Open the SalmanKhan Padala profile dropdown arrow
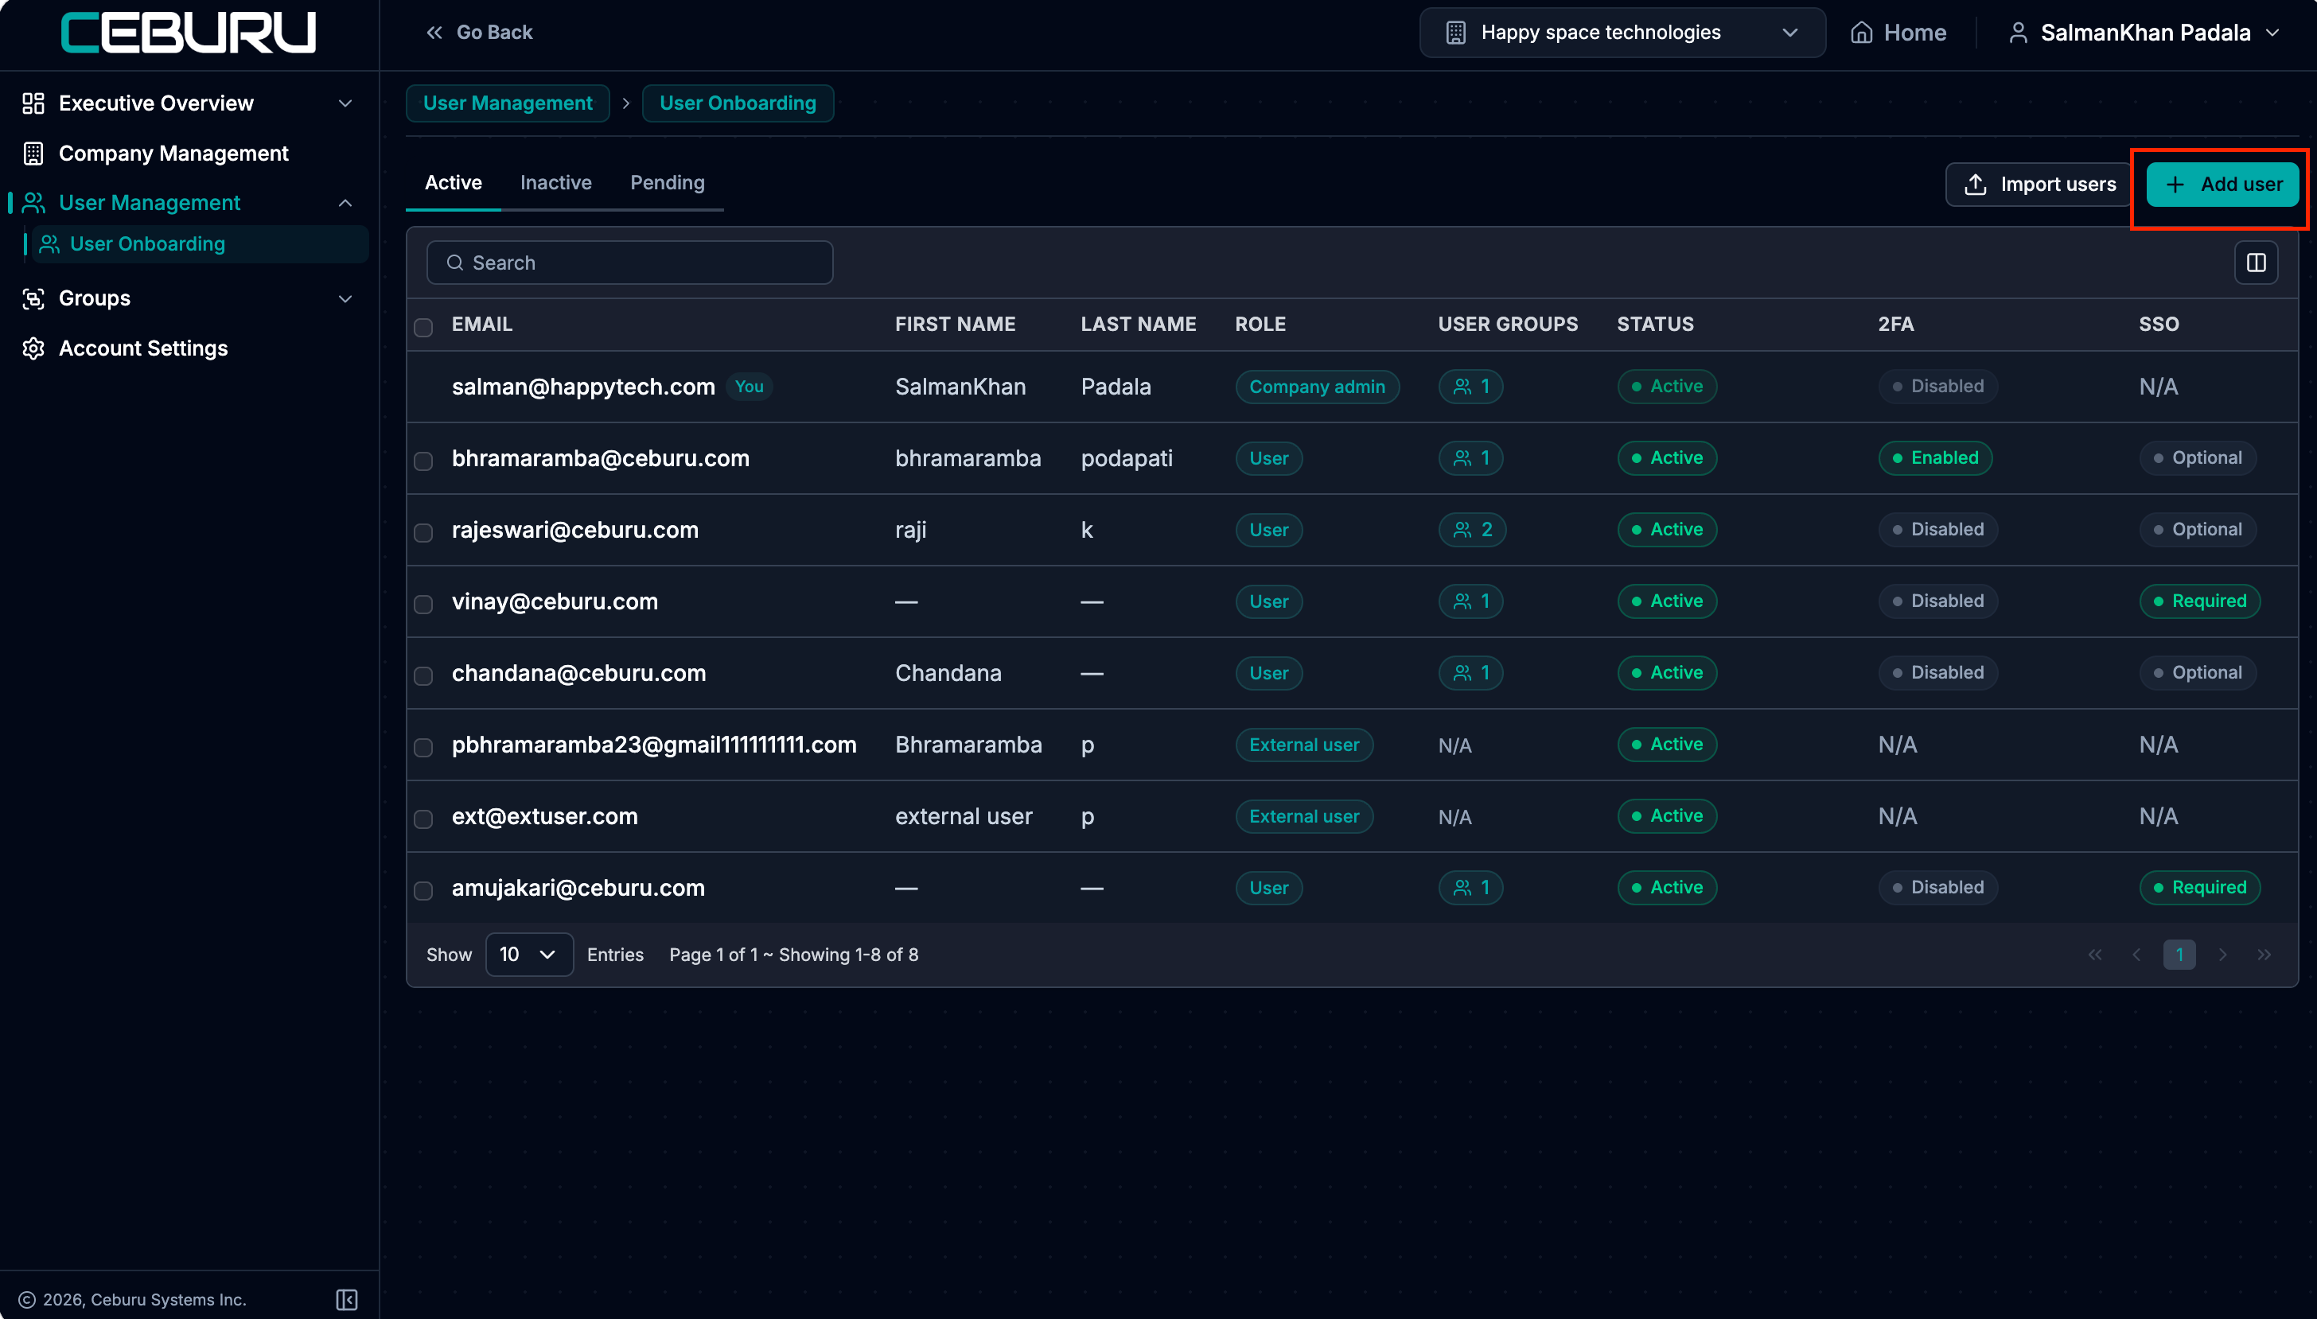2317x1319 pixels. 2272,33
